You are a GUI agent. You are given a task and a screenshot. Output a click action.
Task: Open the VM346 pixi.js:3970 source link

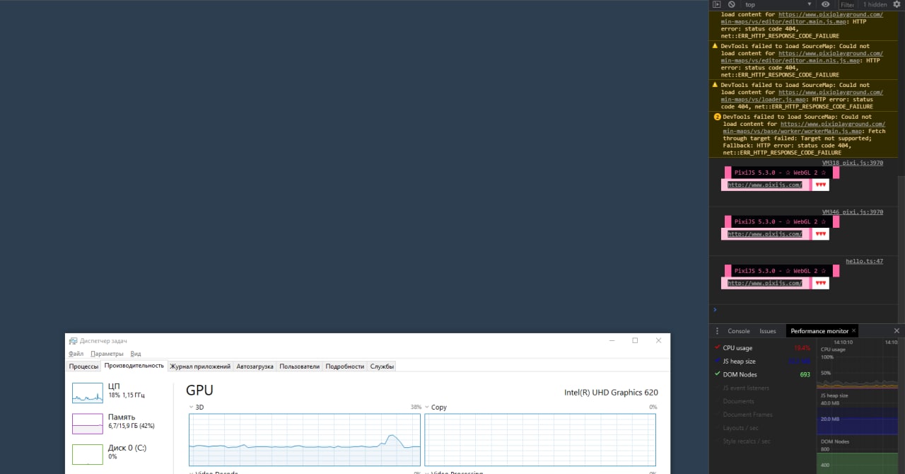[853, 212]
